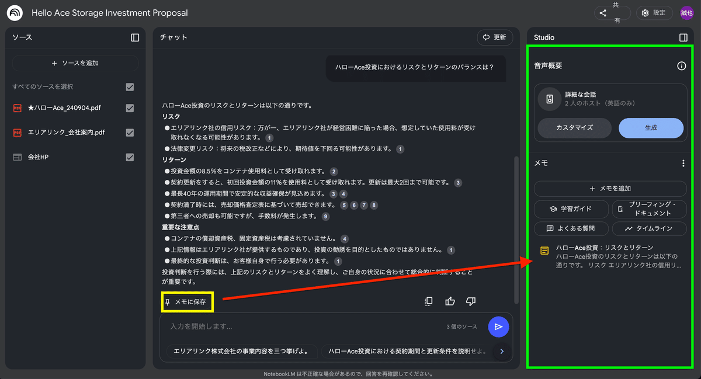Viewport: 701px width, 379px height.
Task: Click the chat scrollbar
Action: click(x=516, y=230)
